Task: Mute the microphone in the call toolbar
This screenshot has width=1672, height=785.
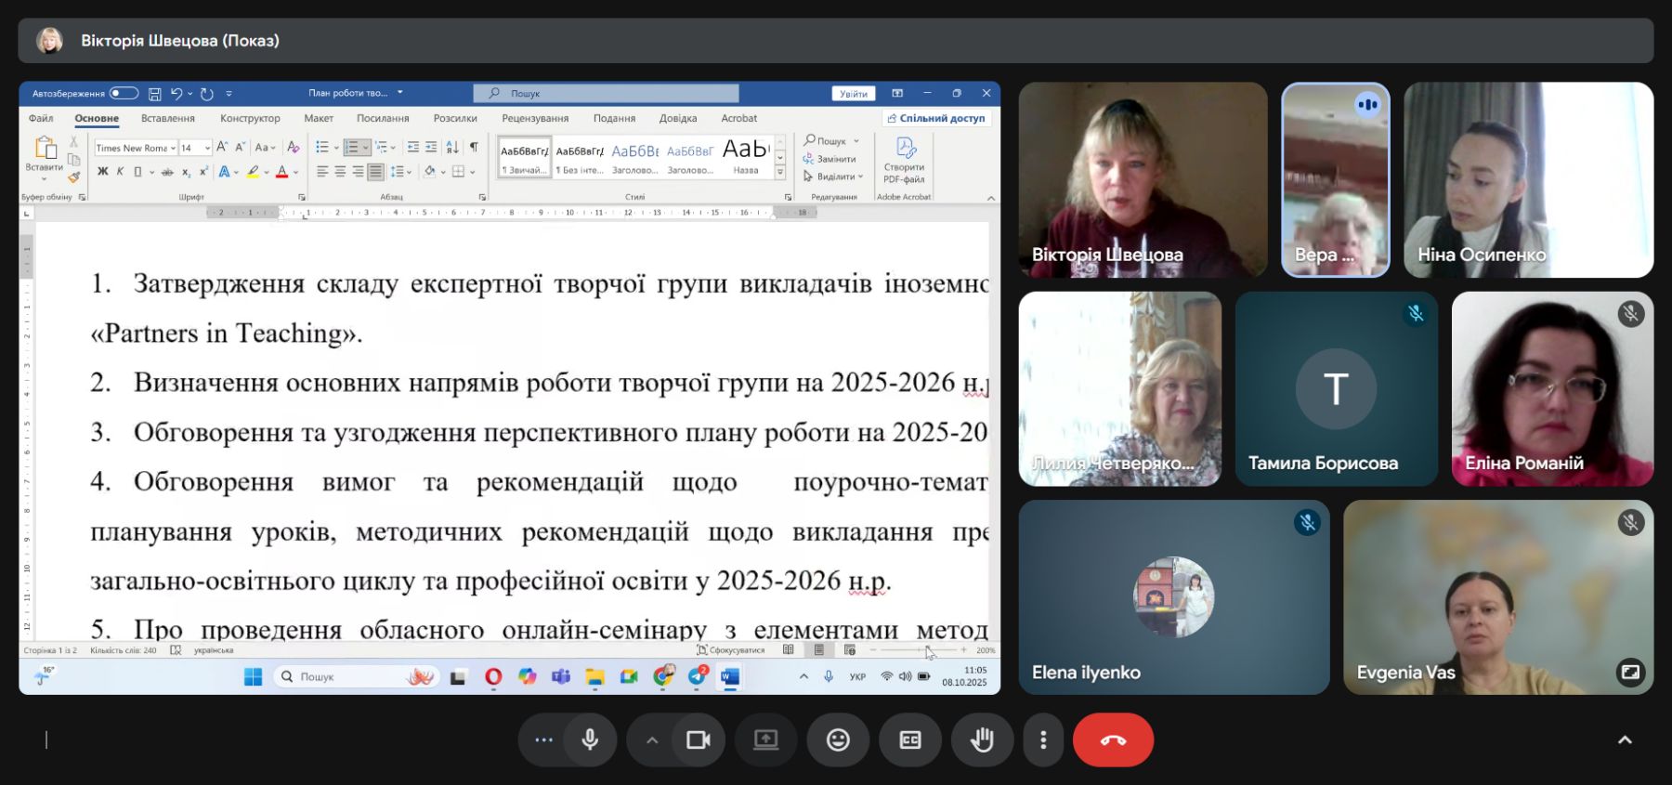Action: pyautogui.click(x=590, y=739)
